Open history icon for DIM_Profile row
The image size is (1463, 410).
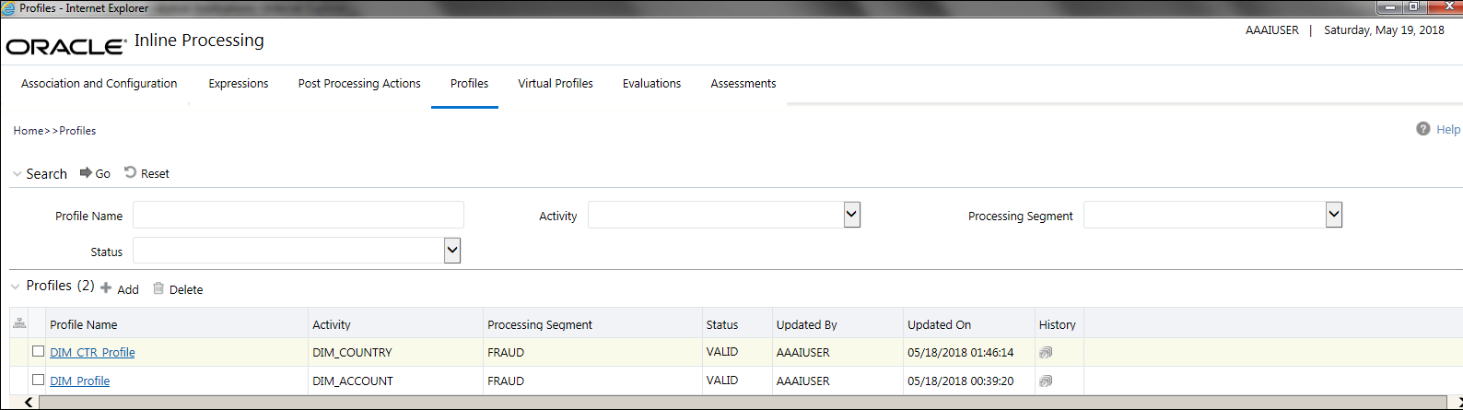coord(1046,381)
